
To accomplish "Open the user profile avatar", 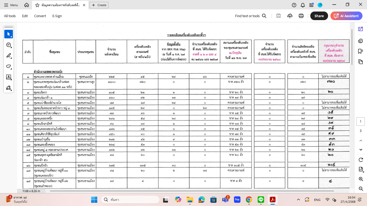I will (320, 5).
